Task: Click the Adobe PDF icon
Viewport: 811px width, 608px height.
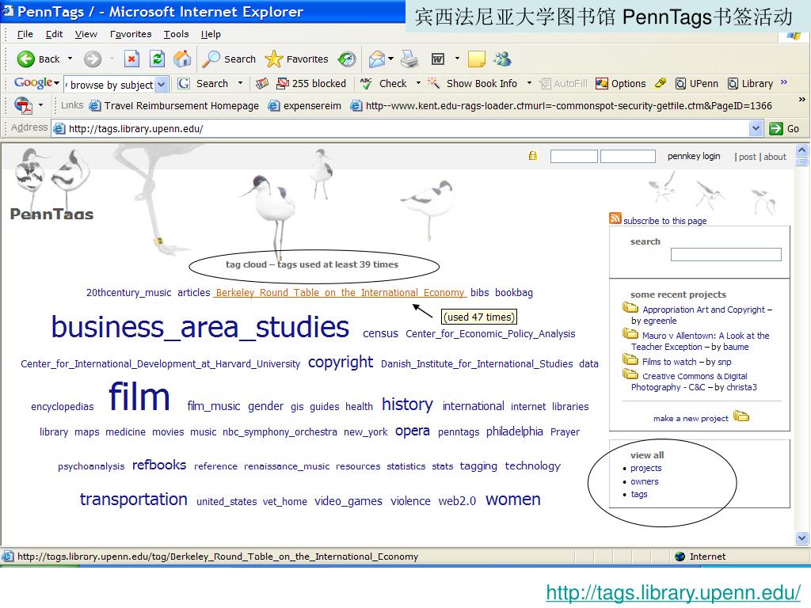Action: [x=23, y=105]
